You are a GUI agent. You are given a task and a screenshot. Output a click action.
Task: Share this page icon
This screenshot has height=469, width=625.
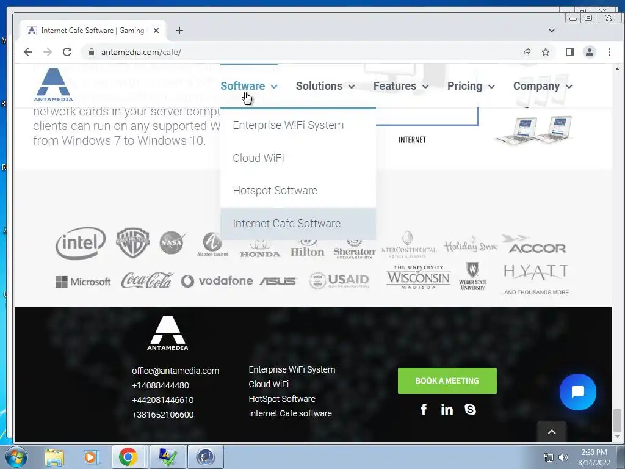526,52
